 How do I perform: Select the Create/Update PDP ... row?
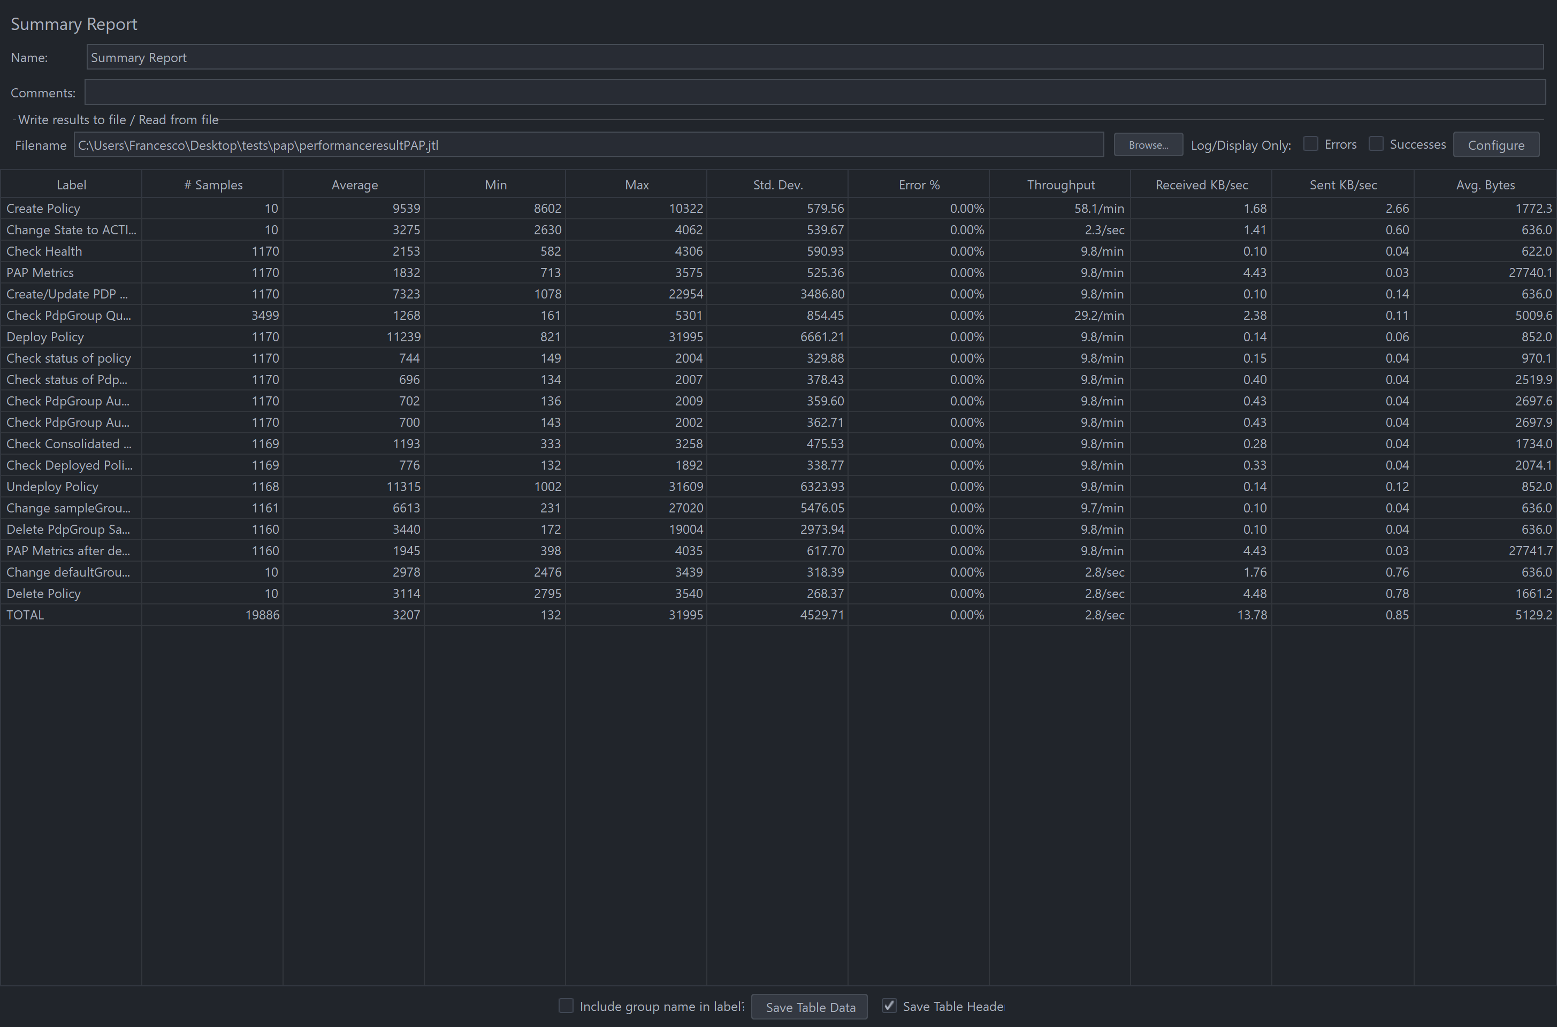point(71,294)
